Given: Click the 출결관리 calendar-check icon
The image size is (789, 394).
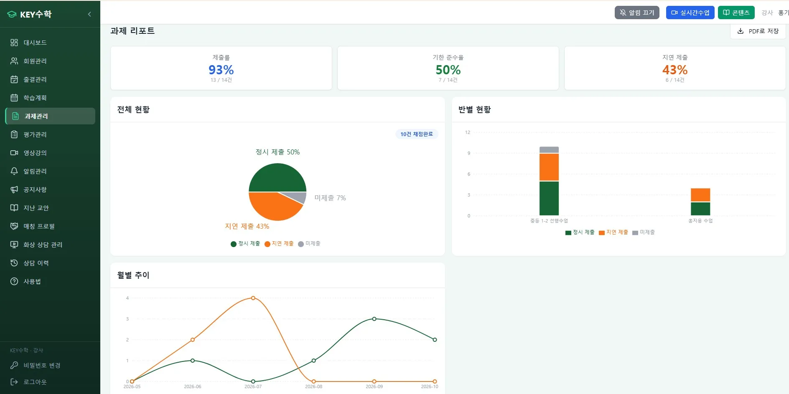Looking at the screenshot, I should tap(14, 79).
